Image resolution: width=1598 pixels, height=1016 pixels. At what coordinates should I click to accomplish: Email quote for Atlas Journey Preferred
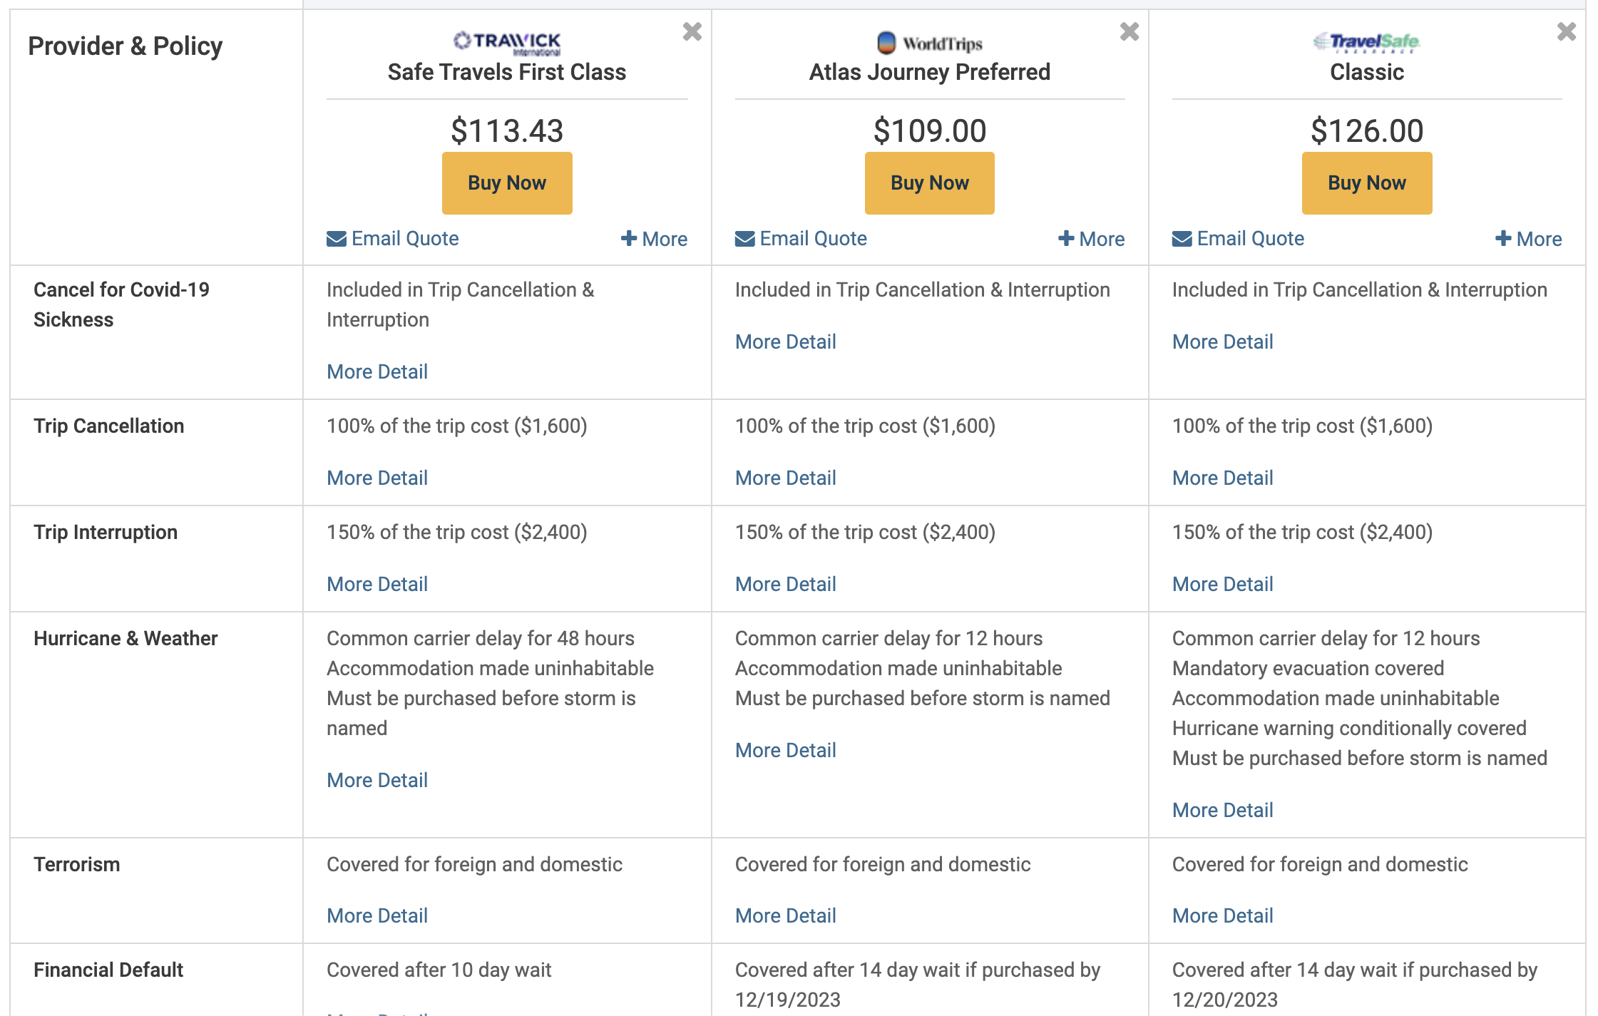pos(801,239)
